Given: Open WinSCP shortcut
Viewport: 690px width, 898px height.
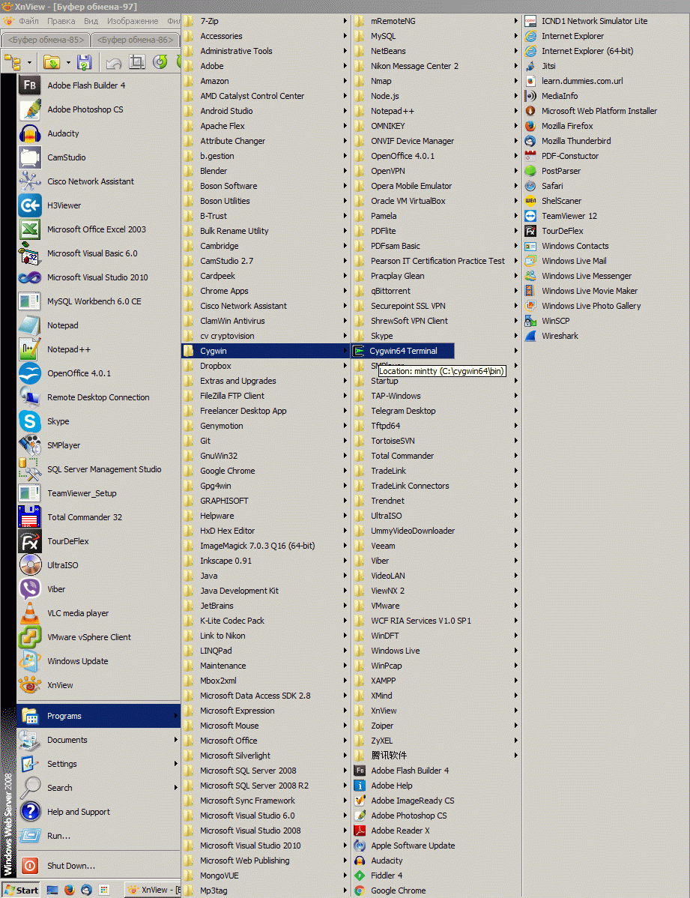Looking at the screenshot, I should (605, 322).
